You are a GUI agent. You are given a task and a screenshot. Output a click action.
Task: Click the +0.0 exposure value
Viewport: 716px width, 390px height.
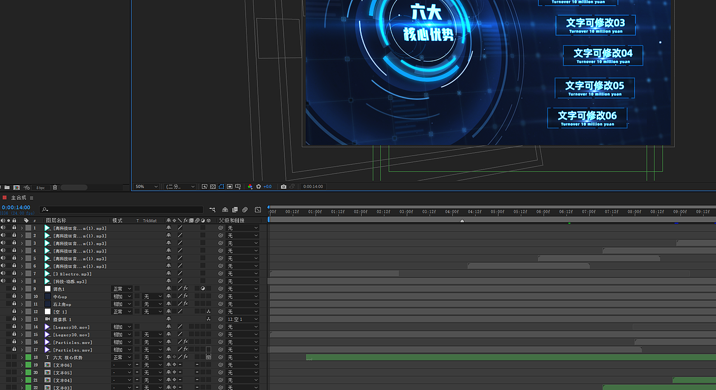tap(267, 186)
